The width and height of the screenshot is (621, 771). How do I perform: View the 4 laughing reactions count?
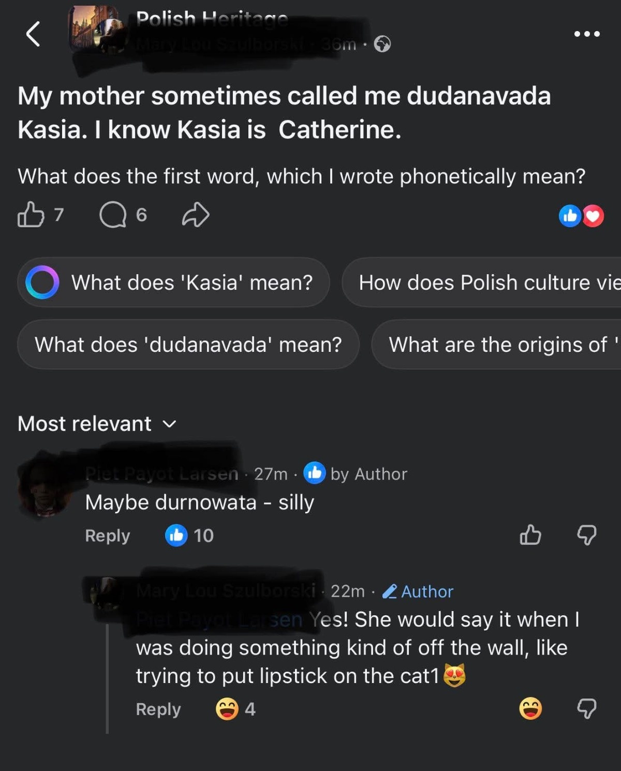coord(236,709)
